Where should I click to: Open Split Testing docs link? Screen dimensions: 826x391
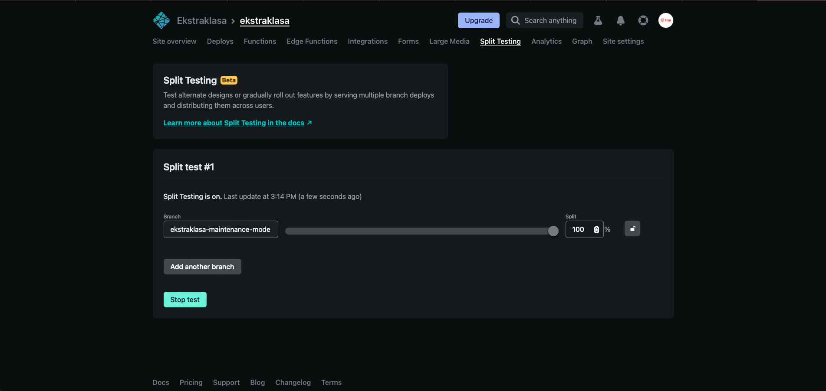(237, 123)
